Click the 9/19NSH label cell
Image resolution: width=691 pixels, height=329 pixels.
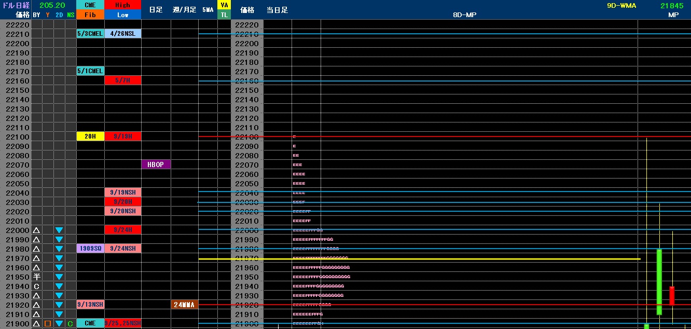tap(122, 193)
